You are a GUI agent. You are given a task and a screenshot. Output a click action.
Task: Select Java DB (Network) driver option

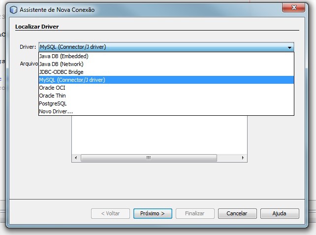[166, 64]
